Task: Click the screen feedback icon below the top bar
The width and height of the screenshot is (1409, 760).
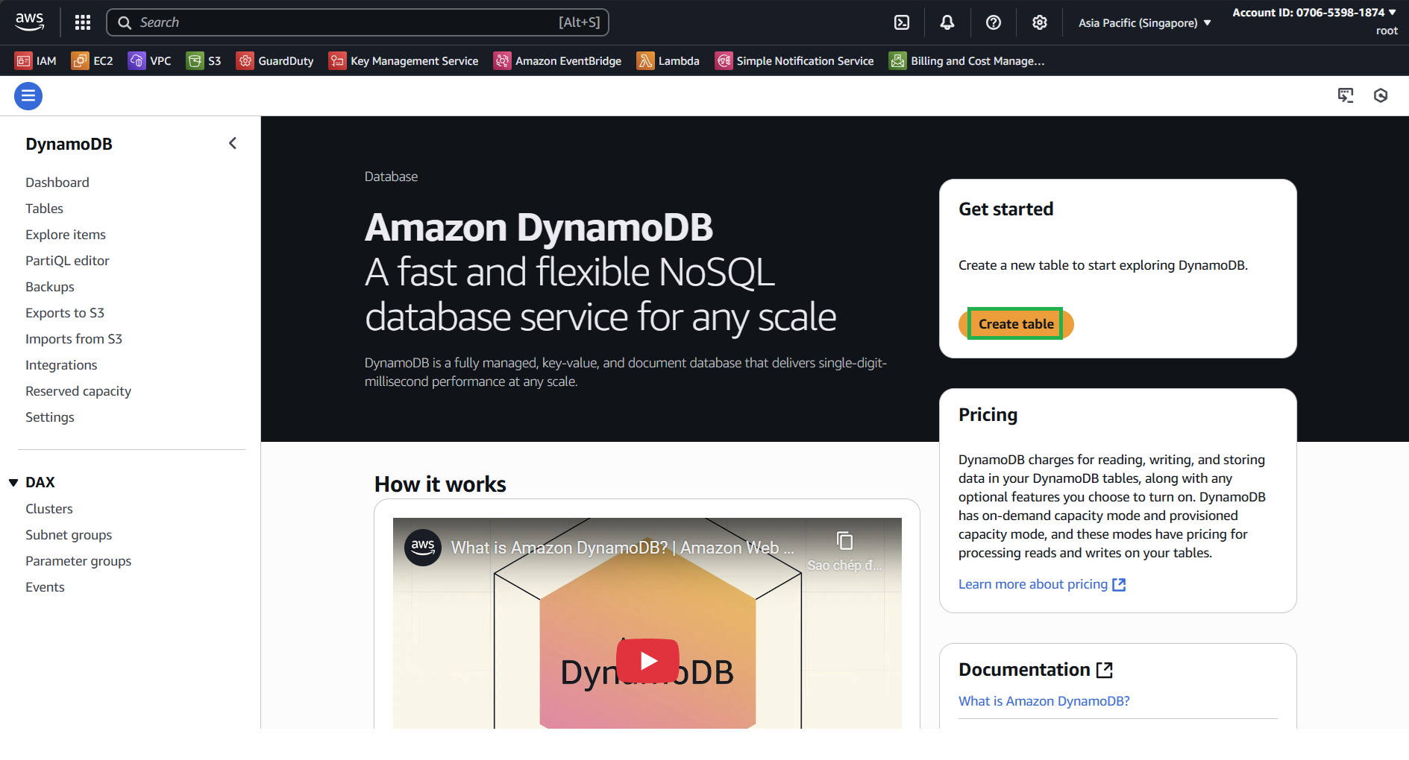Action: pos(1346,95)
